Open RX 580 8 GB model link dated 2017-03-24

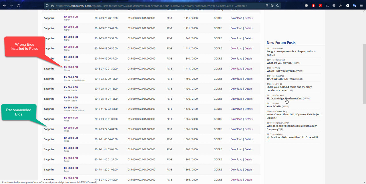click(x=71, y=128)
